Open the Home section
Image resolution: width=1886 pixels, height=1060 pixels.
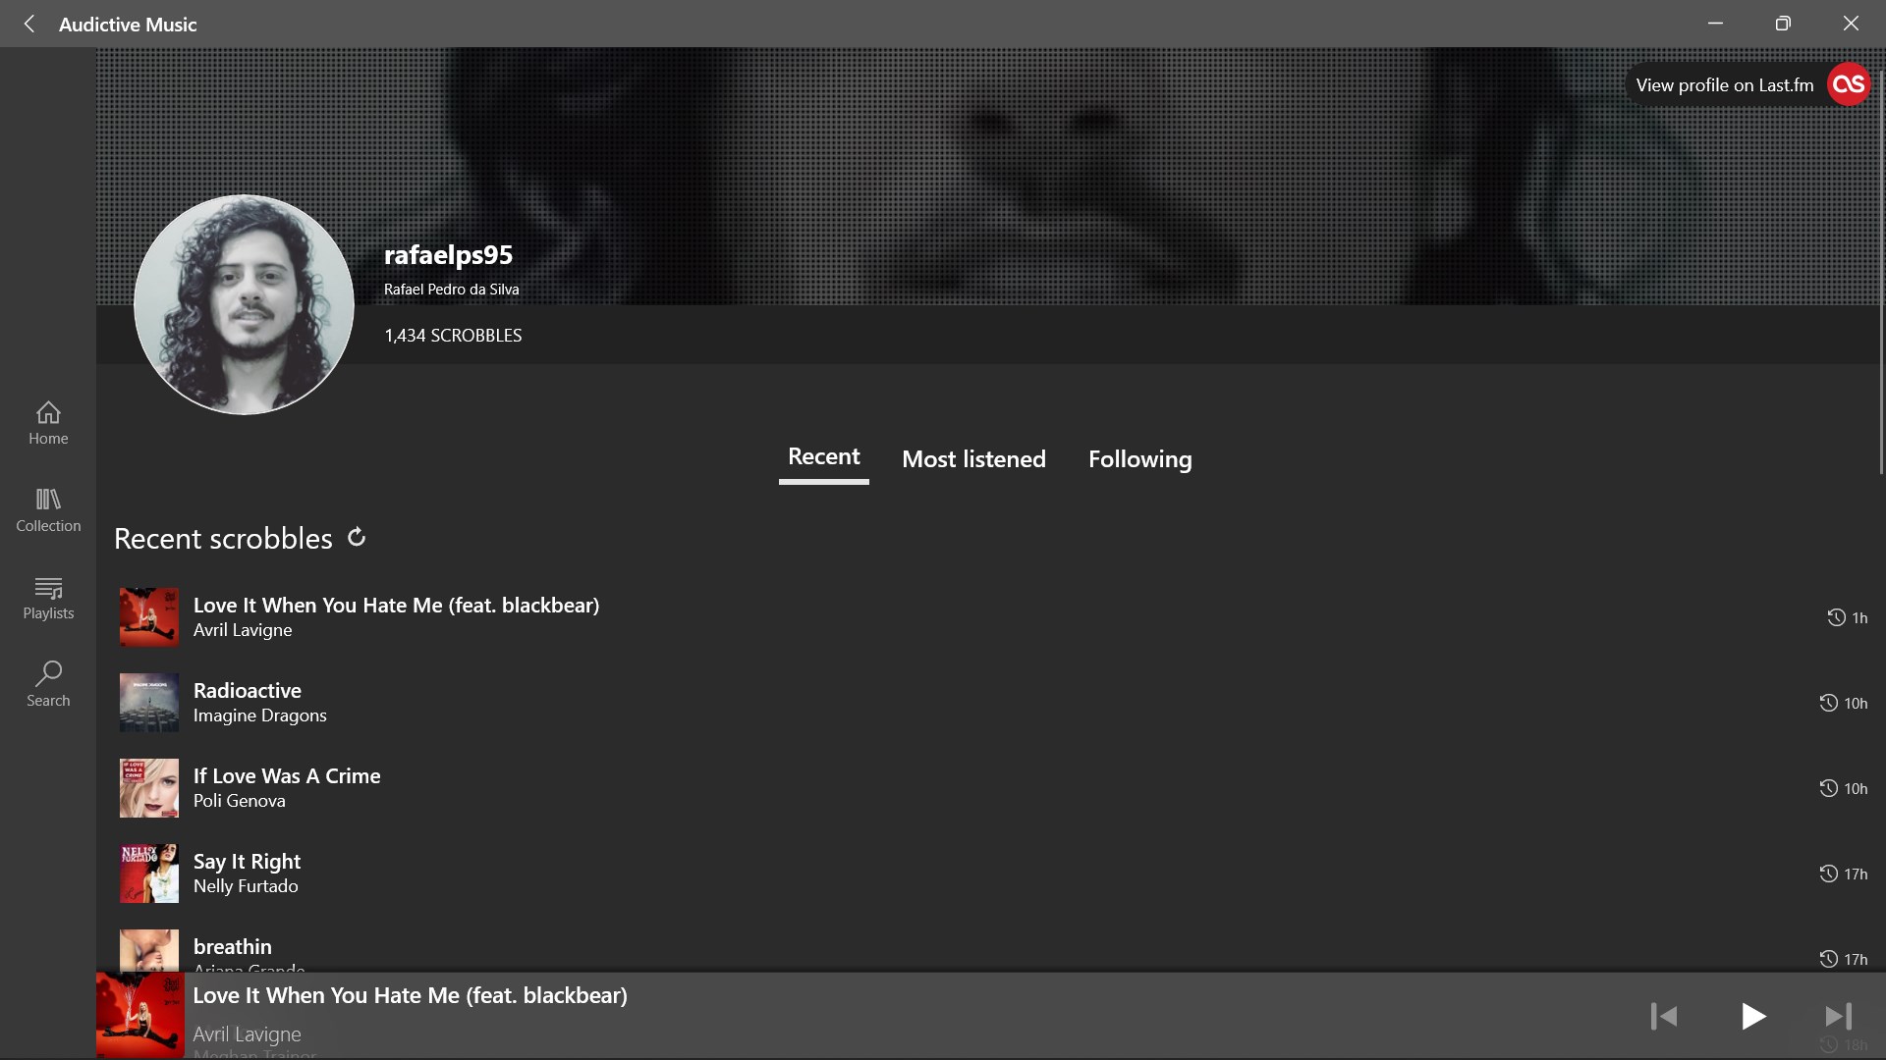(x=48, y=424)
